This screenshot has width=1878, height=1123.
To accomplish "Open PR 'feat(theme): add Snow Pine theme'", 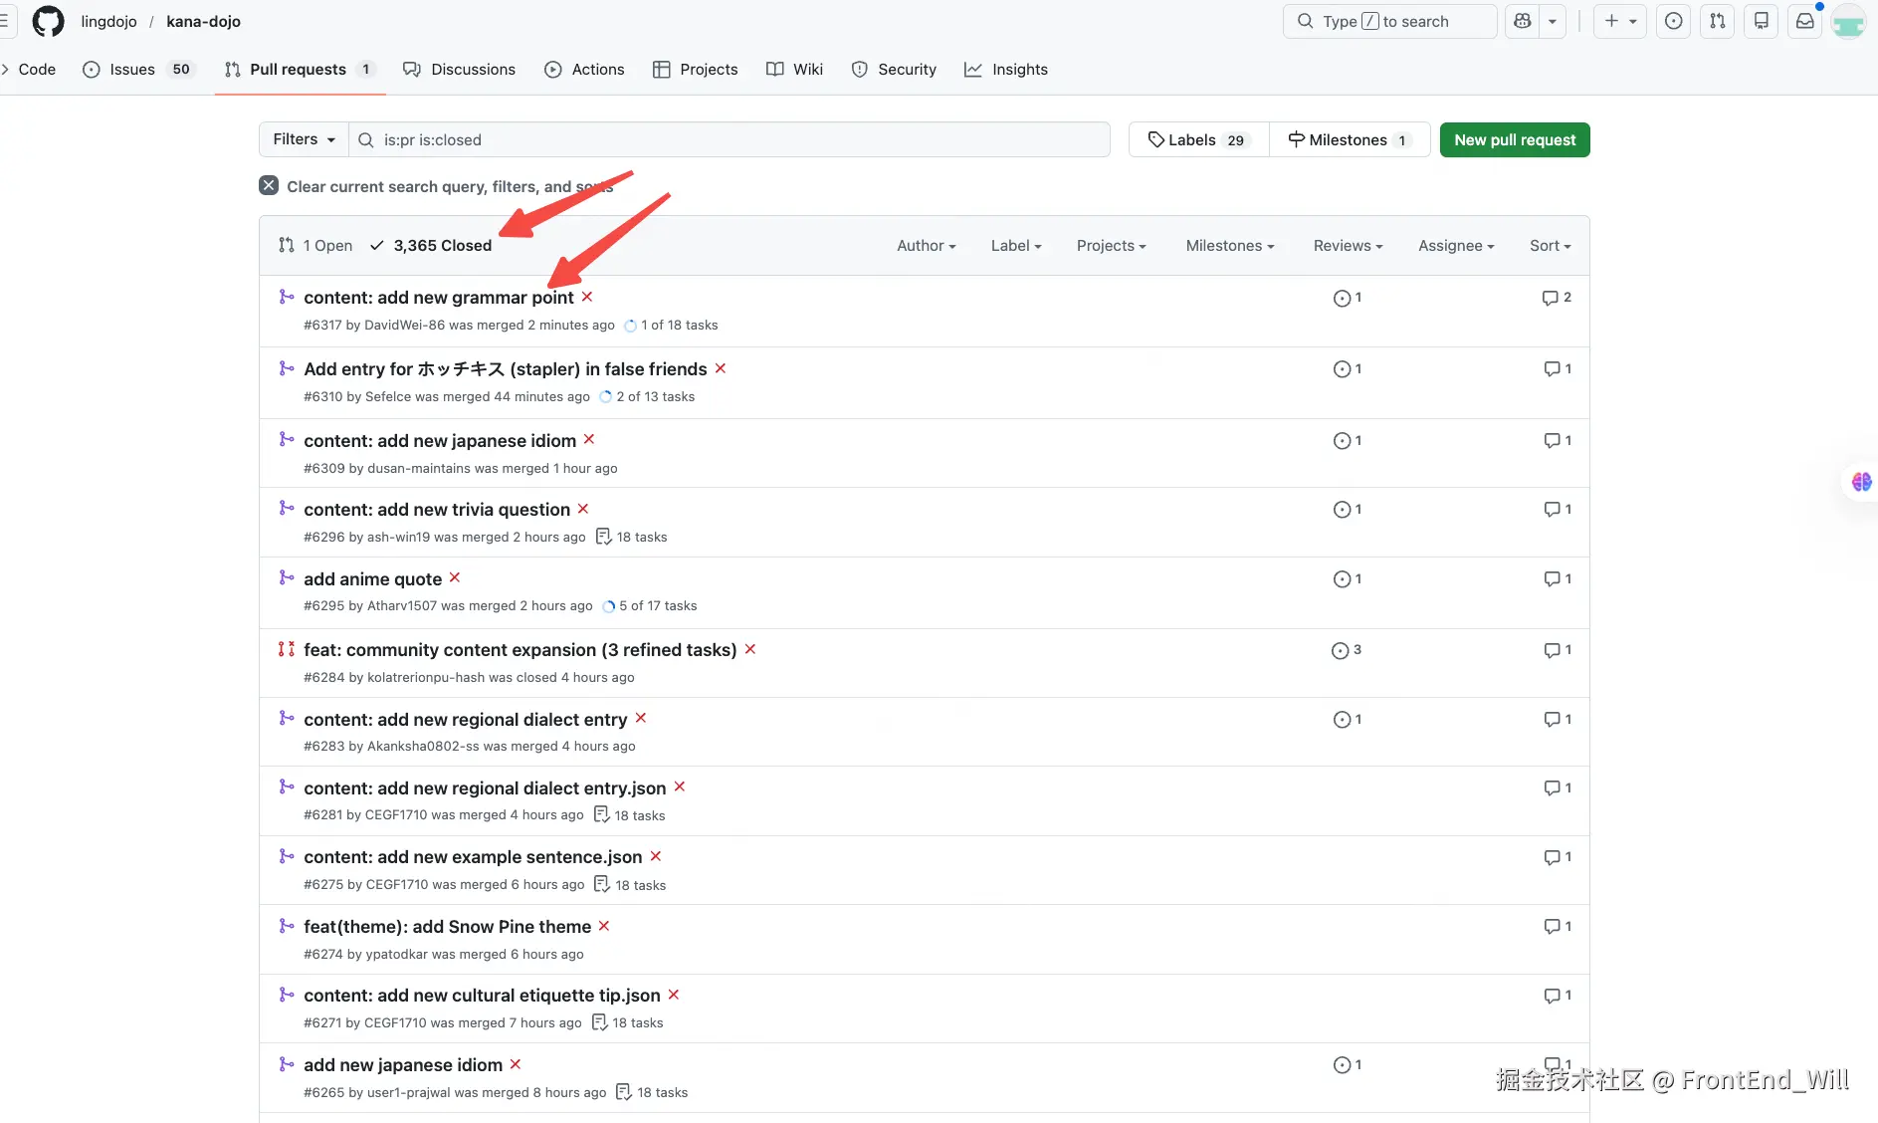I will click(x=448, y=926).
